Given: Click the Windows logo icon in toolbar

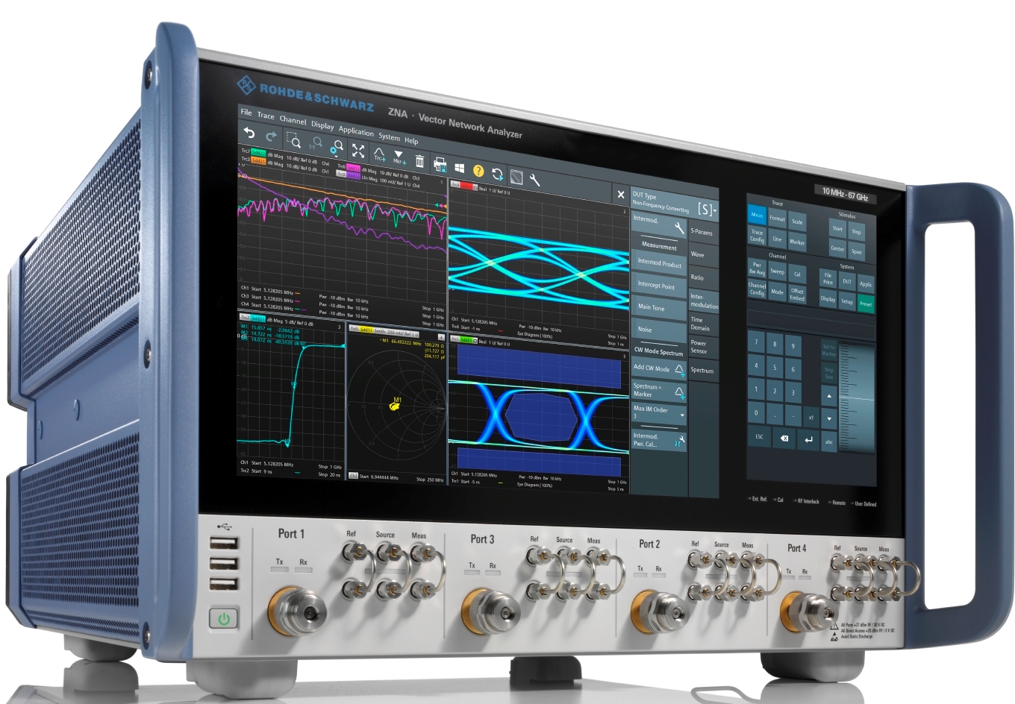Looking at the screenshot, I should tap(459, 169).
